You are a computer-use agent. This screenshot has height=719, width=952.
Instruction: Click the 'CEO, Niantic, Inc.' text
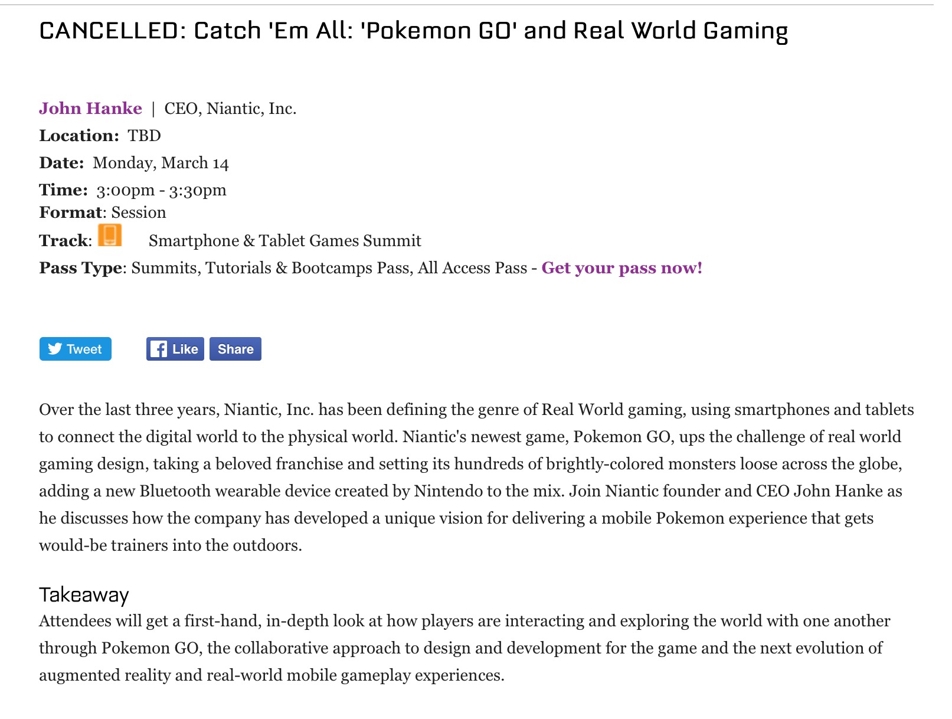(x=230, y=109)
